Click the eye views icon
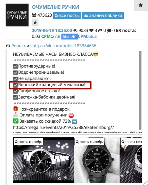The image size is (148, 185). click(x=75, y=31)
